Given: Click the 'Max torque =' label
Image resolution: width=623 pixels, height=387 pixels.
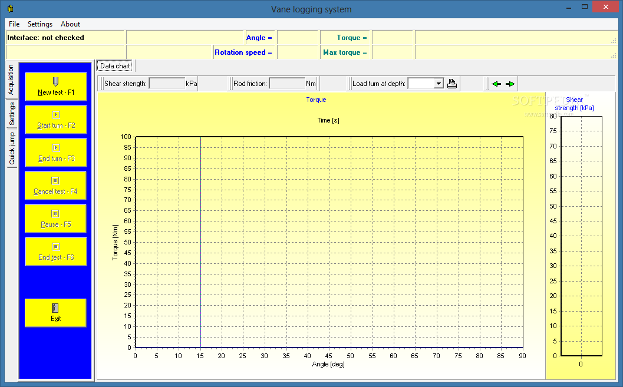Looking at the screenshot, I should coord(345,52).
